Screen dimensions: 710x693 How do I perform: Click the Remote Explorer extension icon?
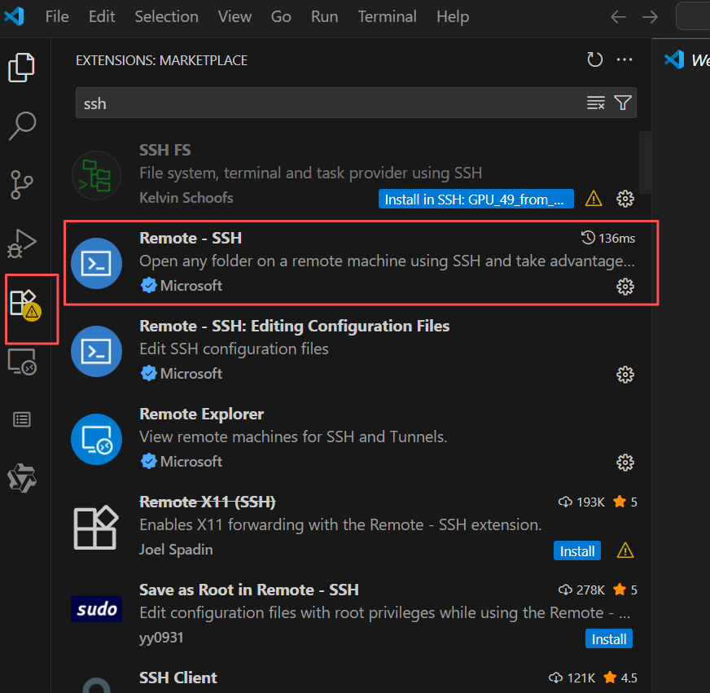(96, 439)
